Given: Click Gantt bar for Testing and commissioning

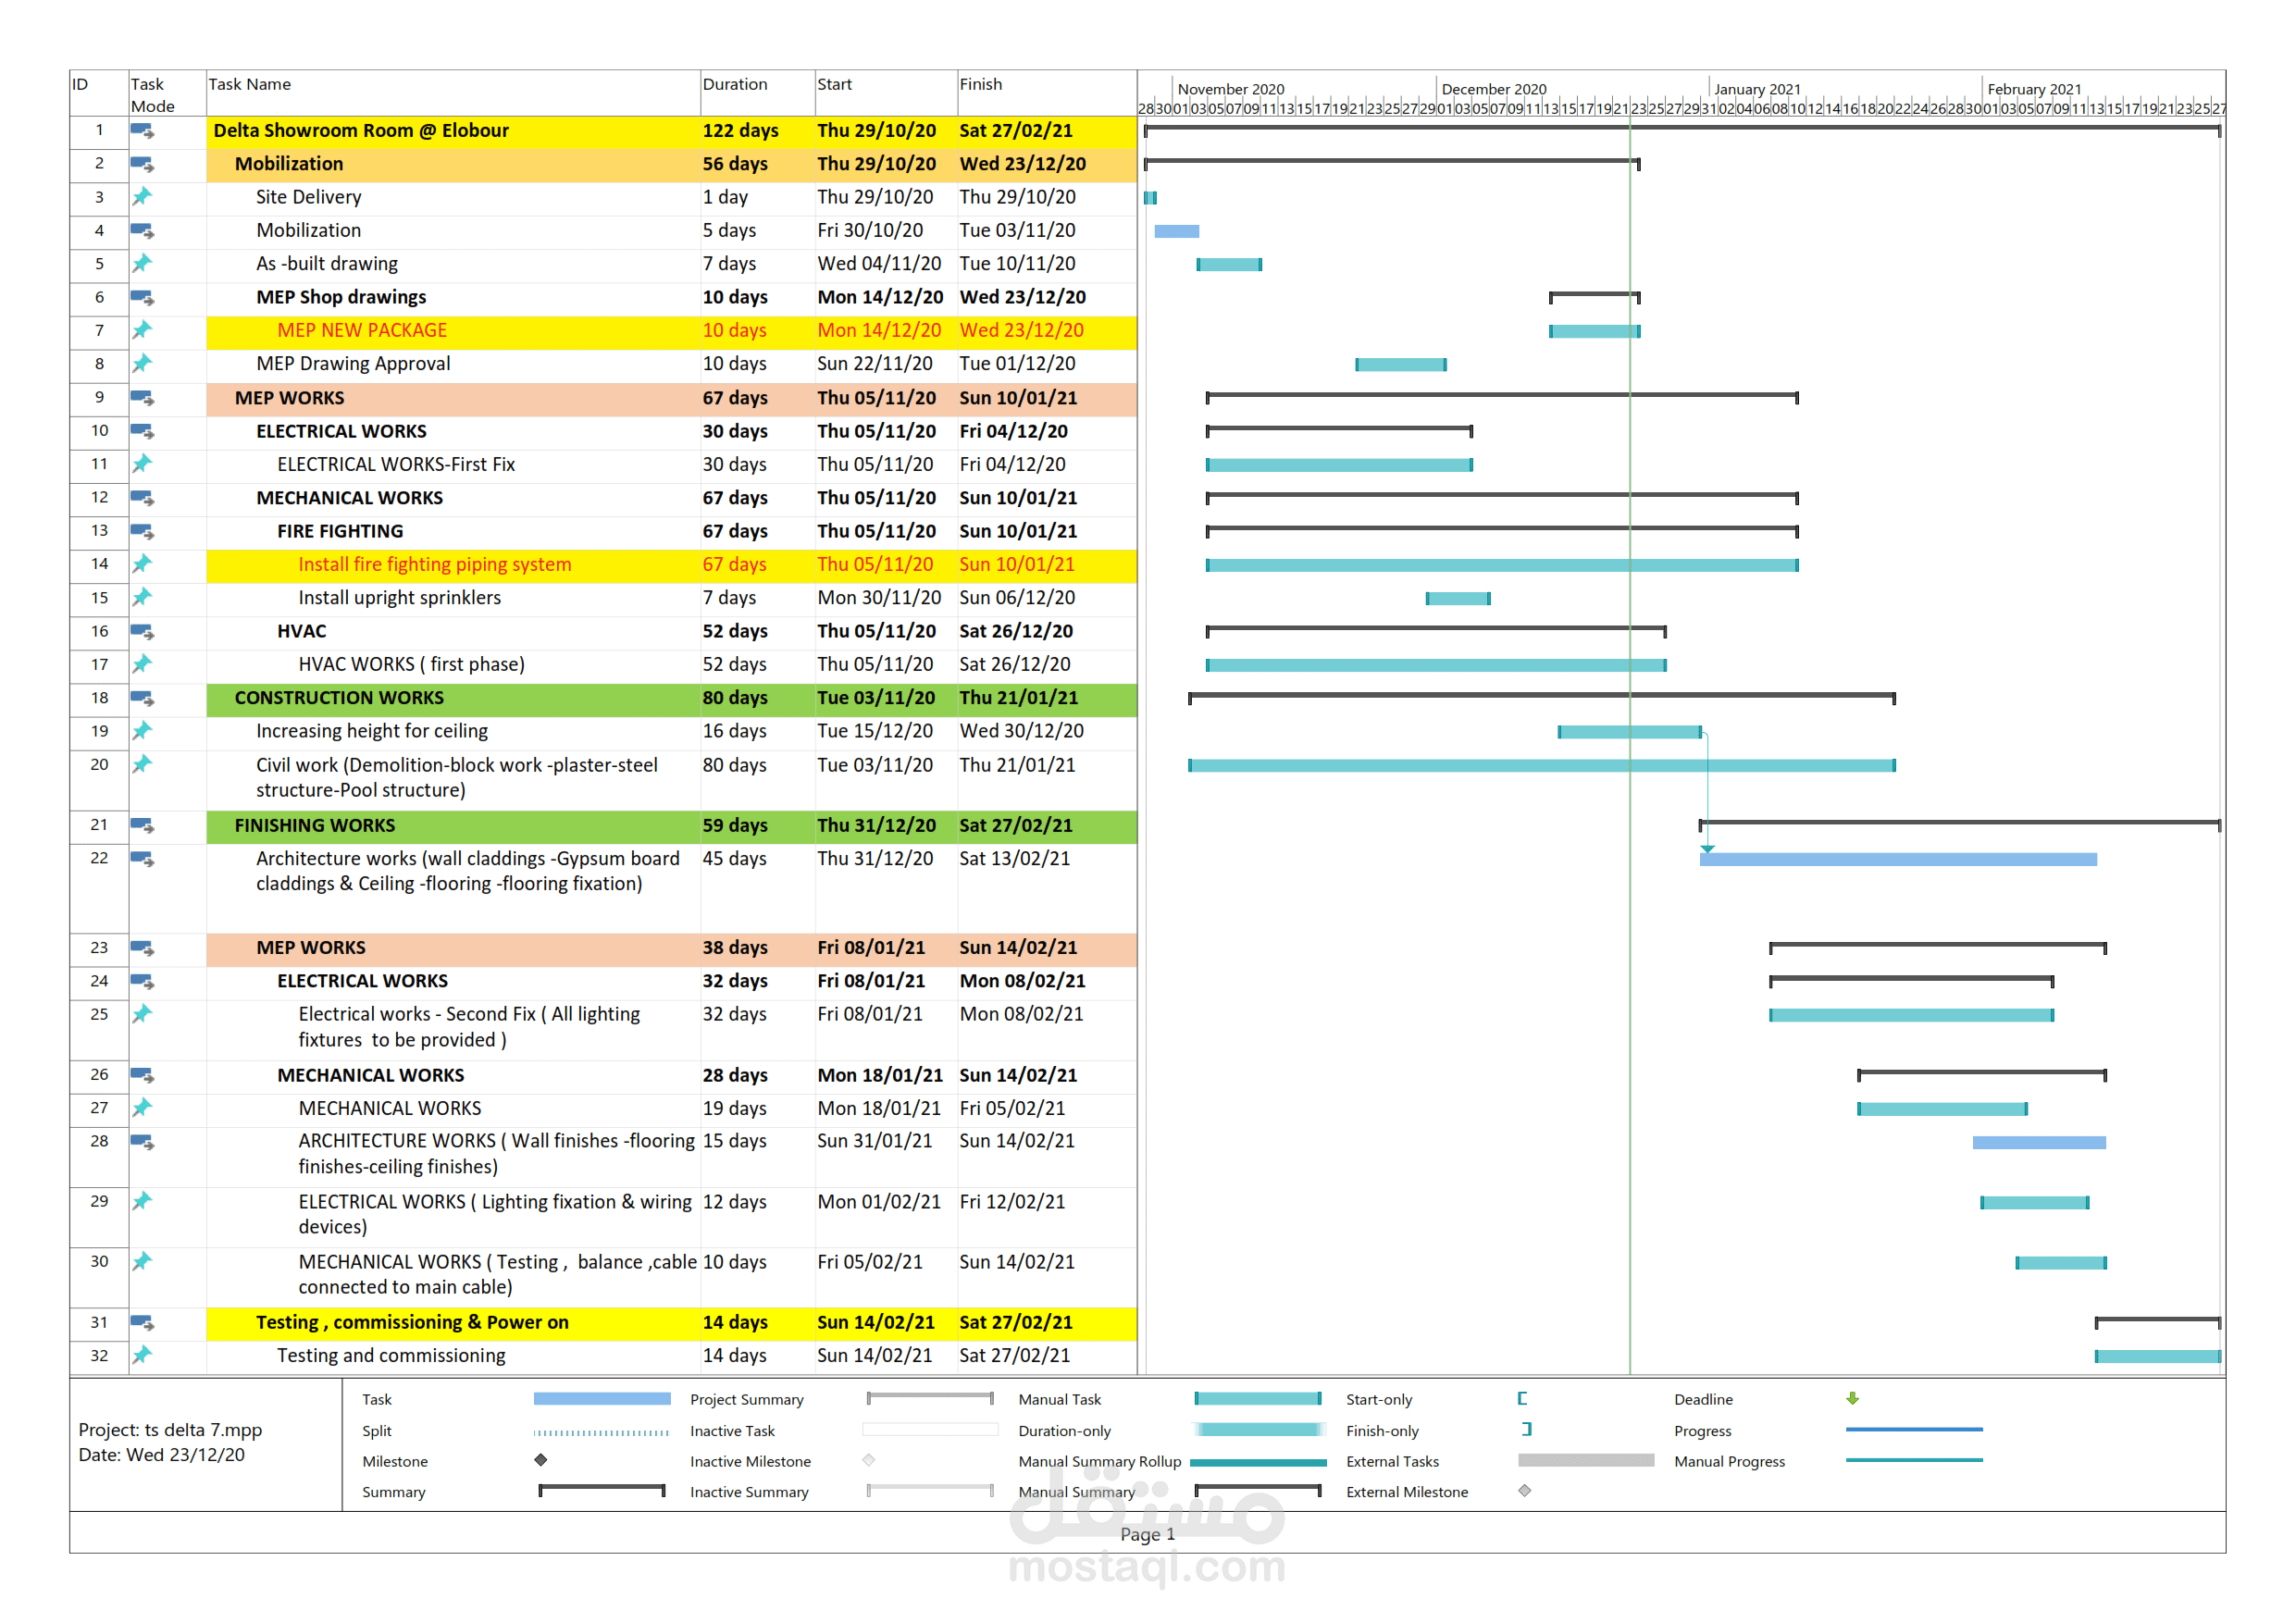Looking at the screenshot, I should coord(2157,1356).
